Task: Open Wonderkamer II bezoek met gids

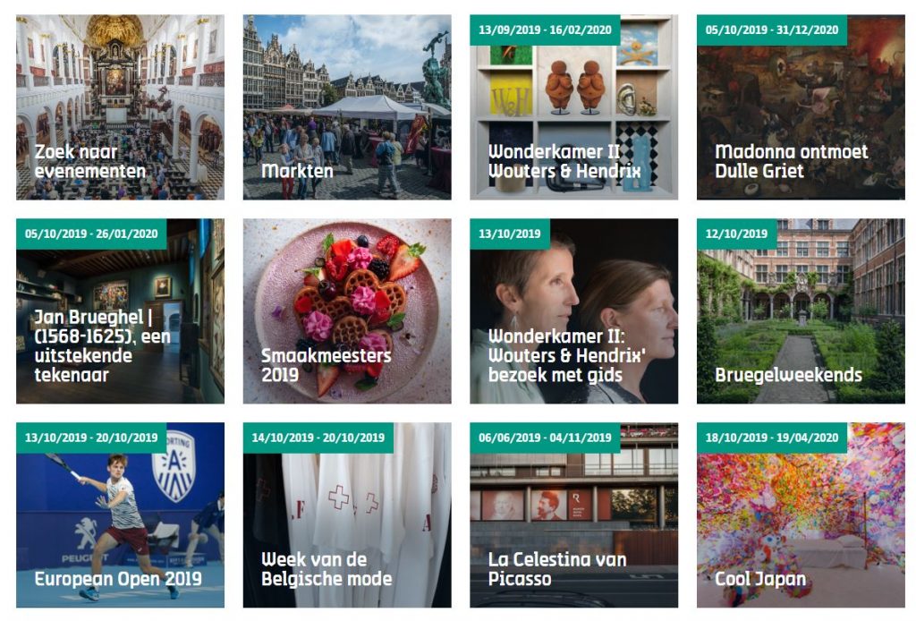Action: (573, 311)
